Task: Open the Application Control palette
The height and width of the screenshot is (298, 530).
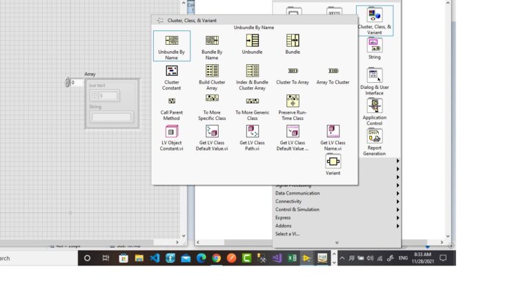Action: [375, 112]
